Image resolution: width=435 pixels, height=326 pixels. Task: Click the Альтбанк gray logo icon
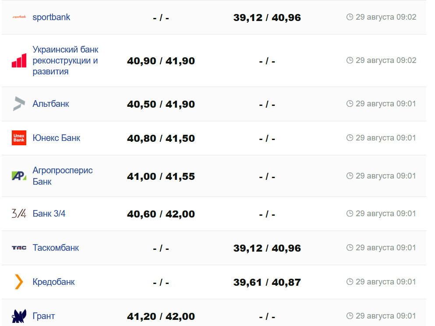19,104
